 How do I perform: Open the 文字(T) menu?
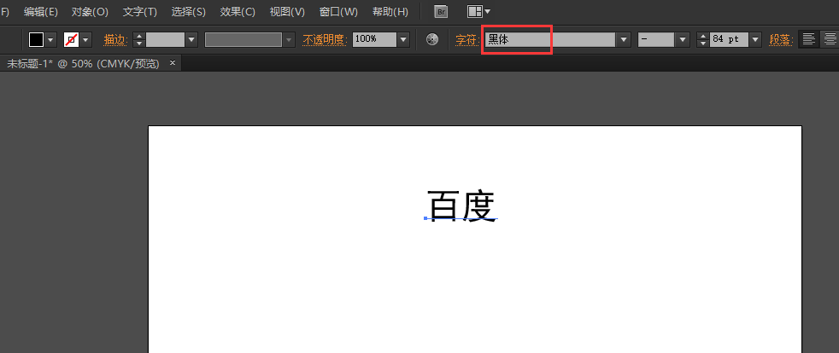[x=139, y=11]
